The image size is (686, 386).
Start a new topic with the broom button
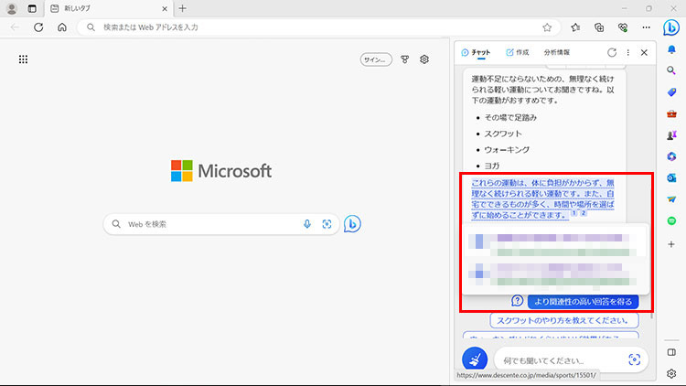click(x=474, y=359)
